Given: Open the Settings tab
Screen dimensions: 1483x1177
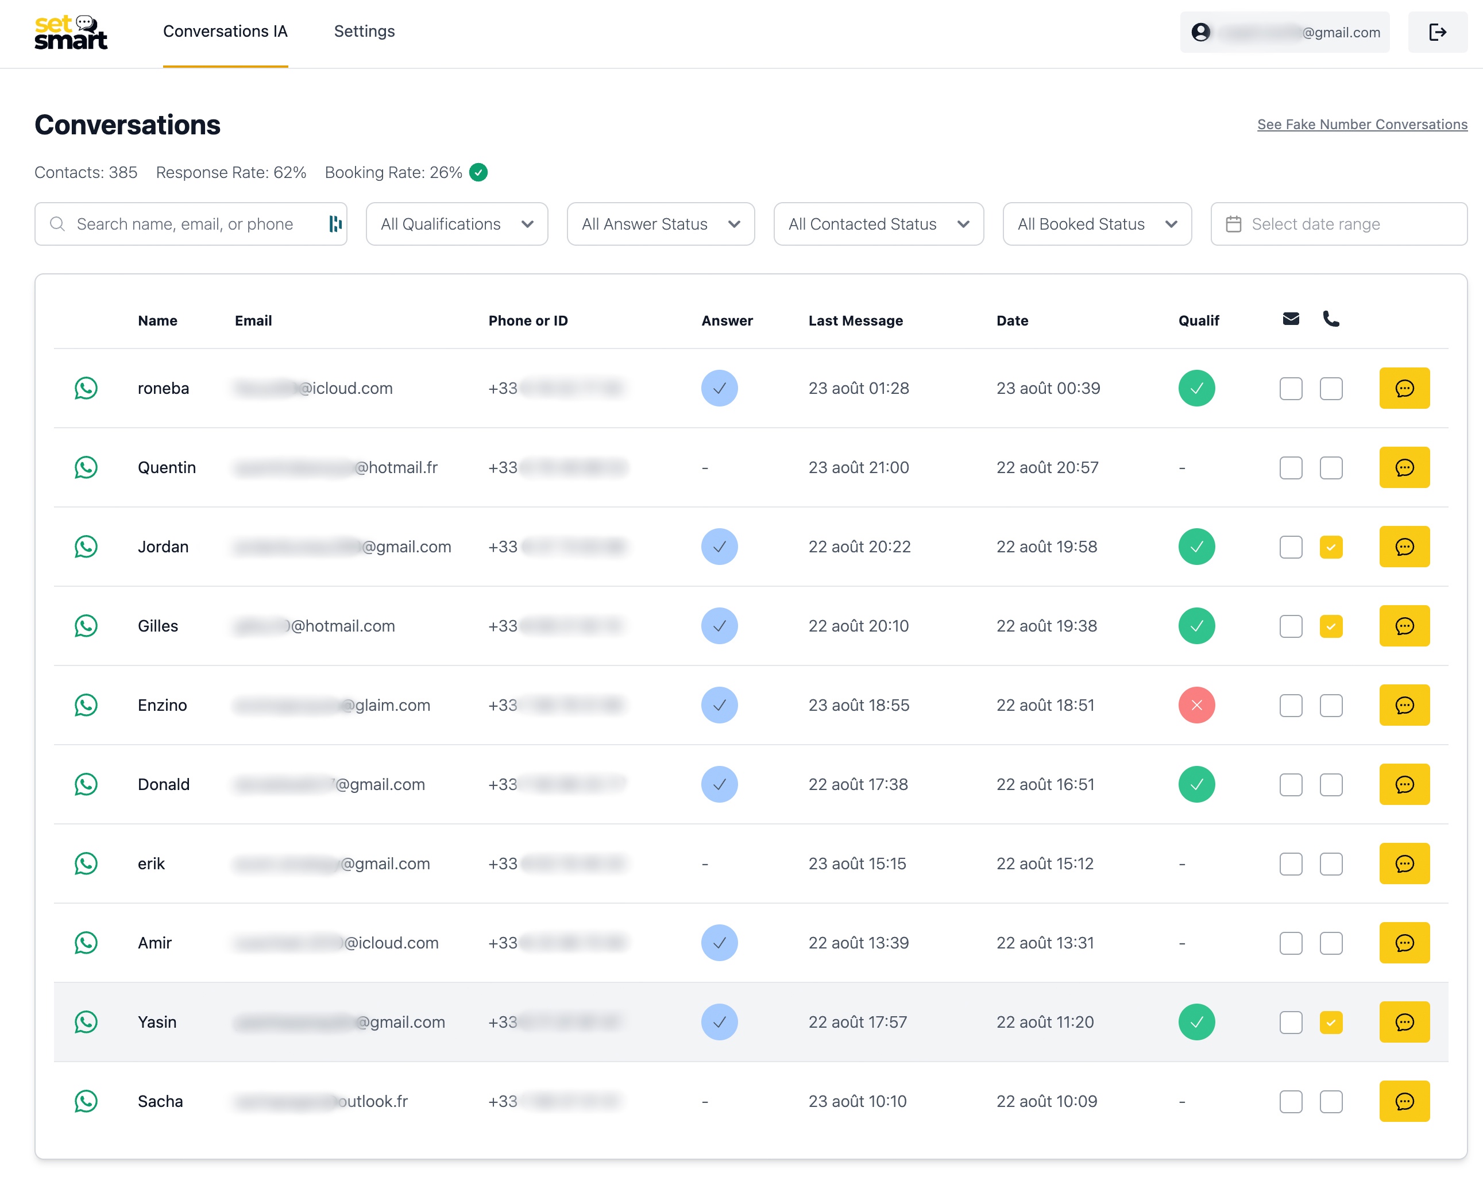Looking at the screenshot, I should tap(364, 32).
